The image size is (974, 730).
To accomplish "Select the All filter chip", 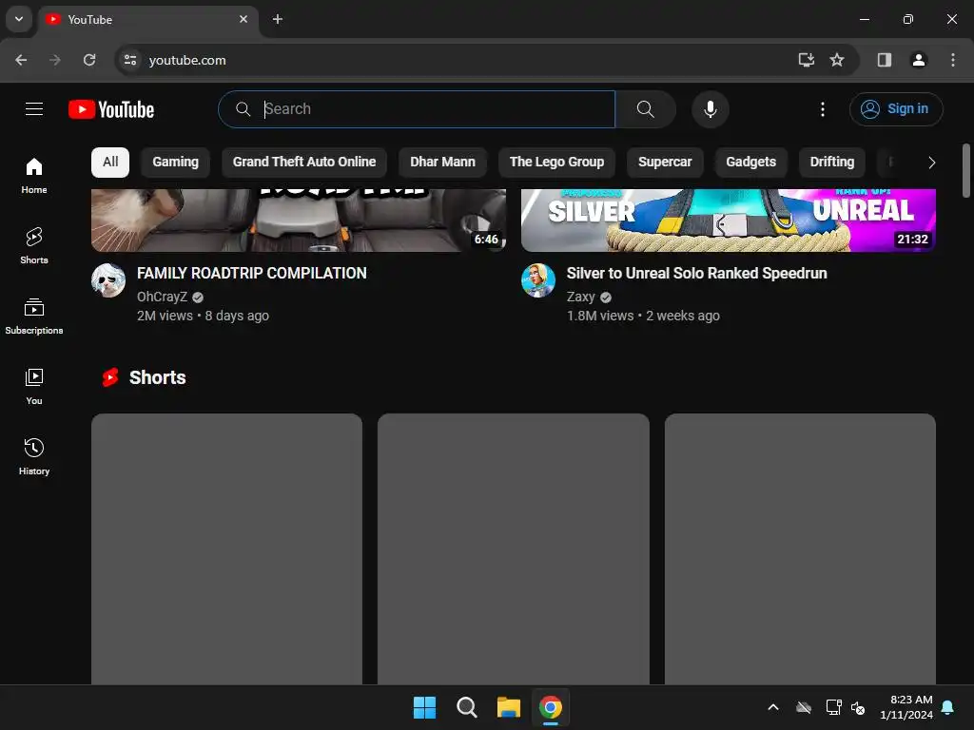I will [x=110, y=162].
